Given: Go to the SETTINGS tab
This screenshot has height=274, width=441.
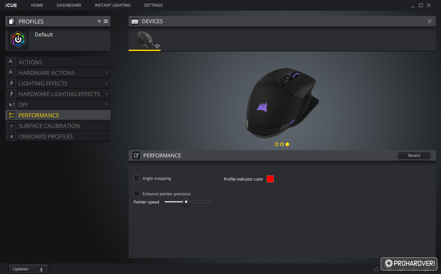Looking at the screenshot, I should (154, 5).
